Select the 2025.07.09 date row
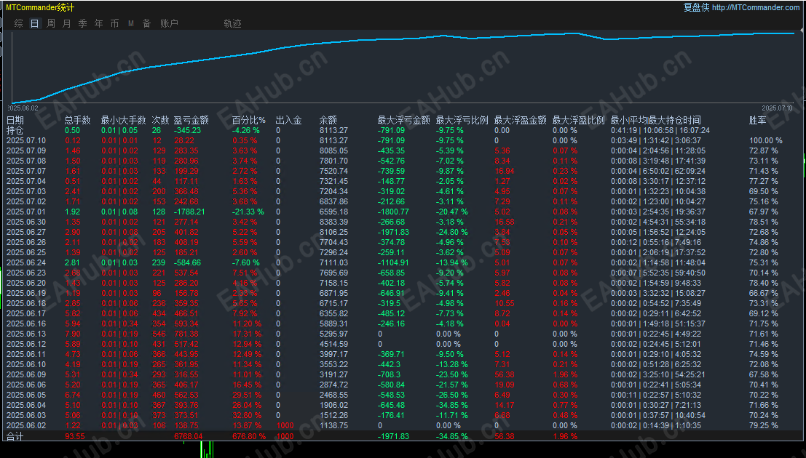 tap(403, 151)
